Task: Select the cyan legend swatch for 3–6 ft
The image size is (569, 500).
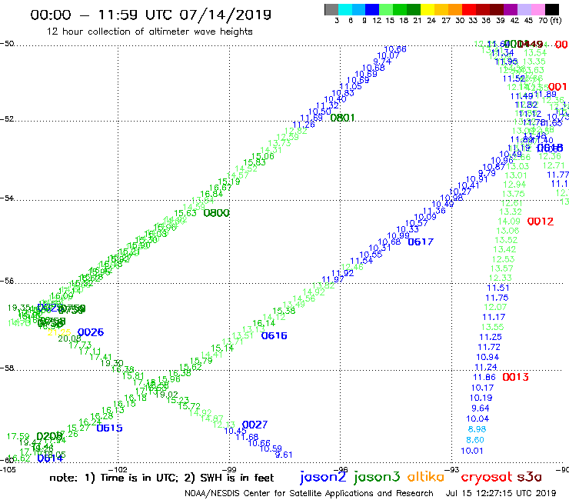Action: pyautogui.click(x=344, y=9)
